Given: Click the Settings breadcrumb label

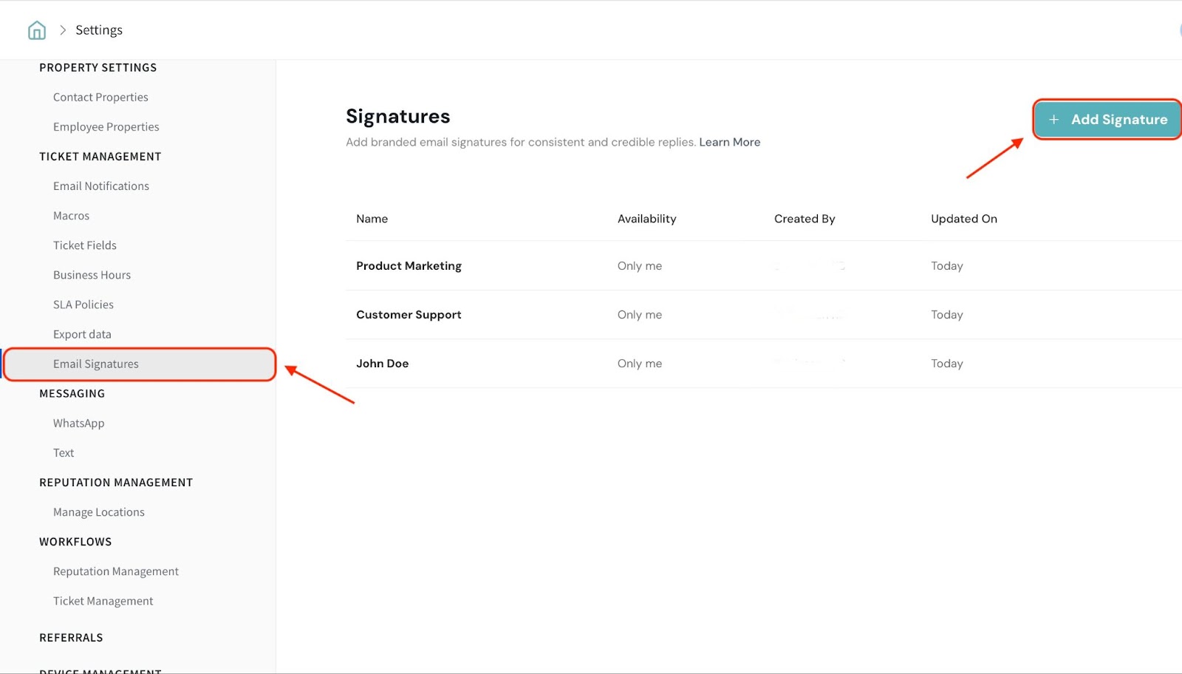Looking at the screenshot, I should pos(99,30).
